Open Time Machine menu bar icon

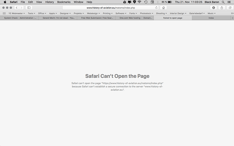(146, 2)
